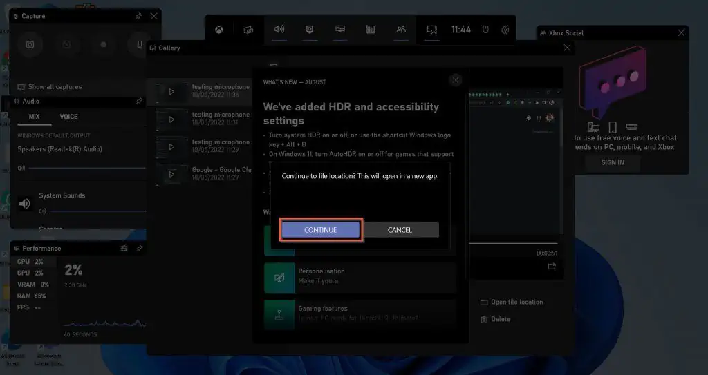Open the first testing microphone recording thumbnail
Viewport: 708px width, 375px height.
(x=171, y=92)
